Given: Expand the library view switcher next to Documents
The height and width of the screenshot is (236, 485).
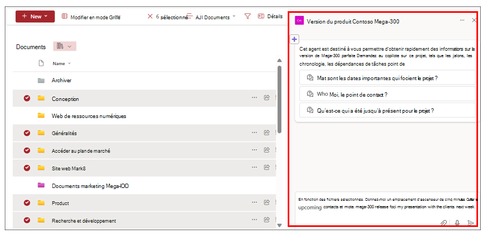Looking at the screenshot, I should (65, 46).
